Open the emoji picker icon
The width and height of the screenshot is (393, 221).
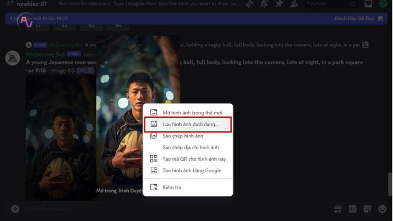[x=383, y=209]
